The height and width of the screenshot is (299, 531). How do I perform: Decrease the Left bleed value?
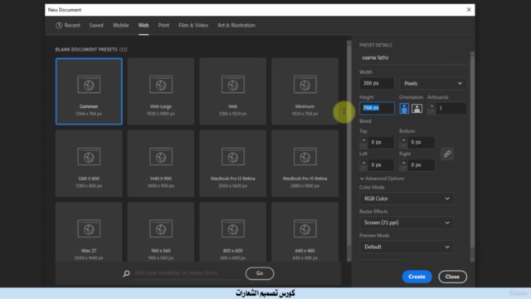(x=363, y=168)
